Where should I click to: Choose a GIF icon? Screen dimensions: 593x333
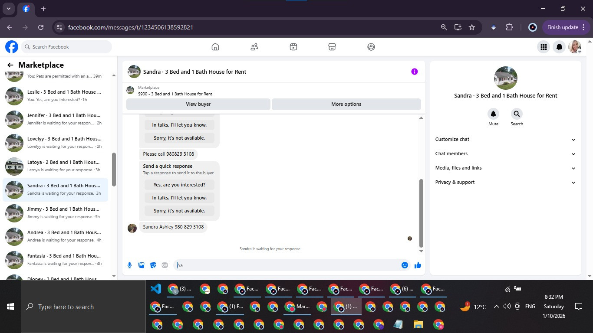tap(165, 265)
